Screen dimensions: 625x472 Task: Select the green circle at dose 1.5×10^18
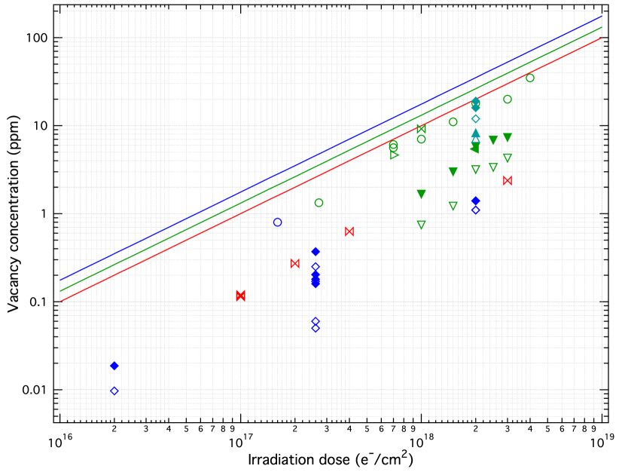(453, 121)
